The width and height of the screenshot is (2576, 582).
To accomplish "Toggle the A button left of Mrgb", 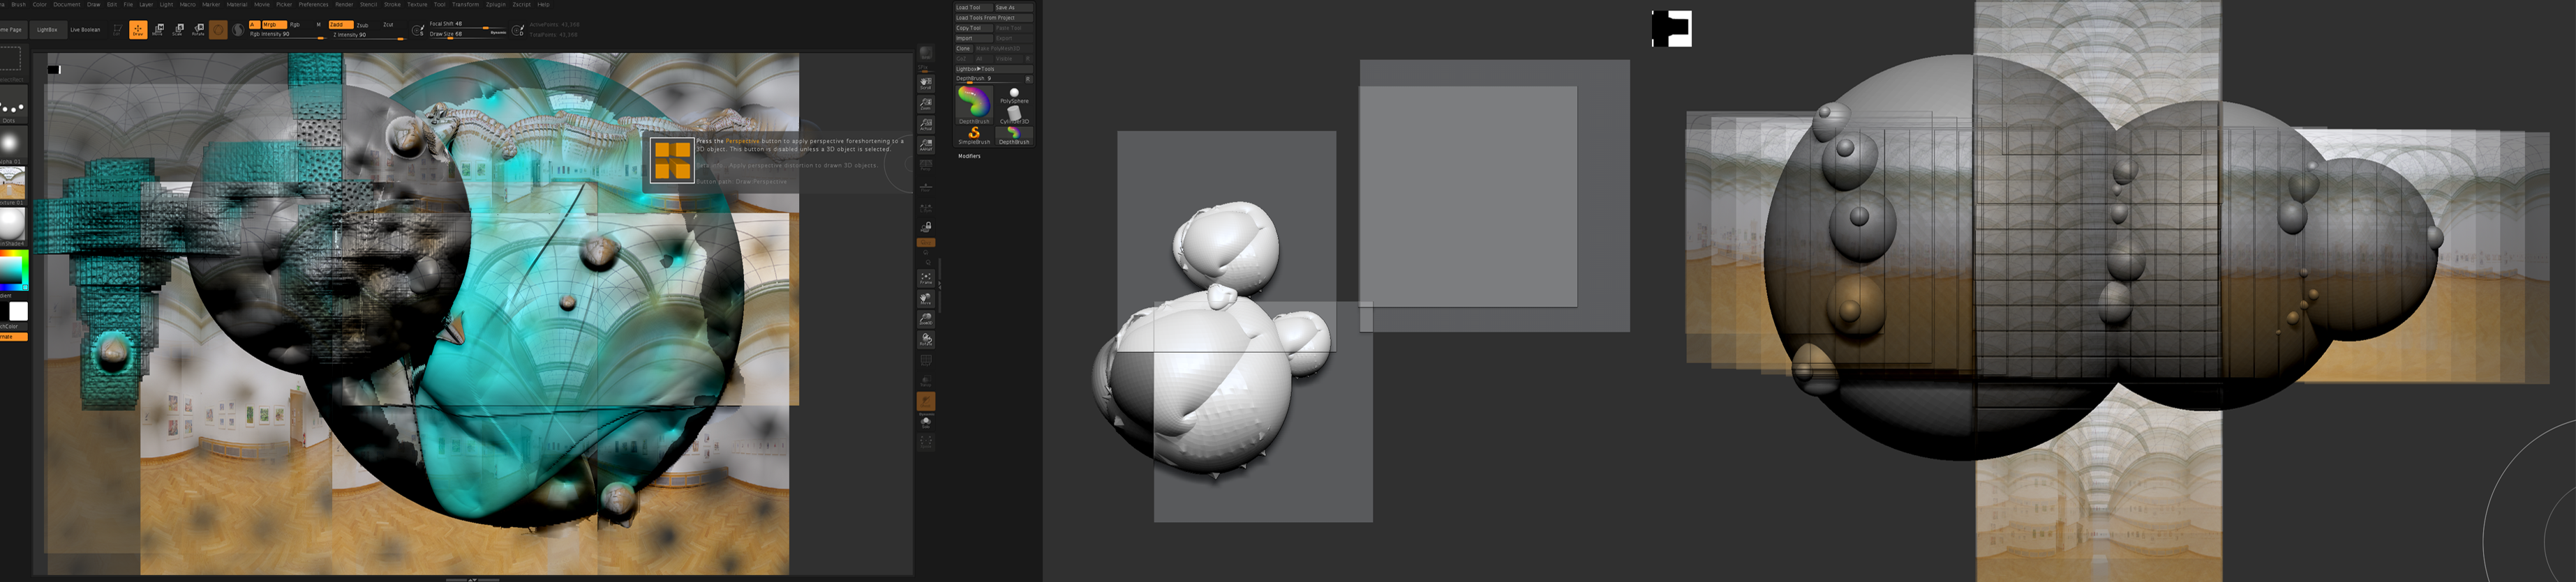I will click(x=254, y=24).
